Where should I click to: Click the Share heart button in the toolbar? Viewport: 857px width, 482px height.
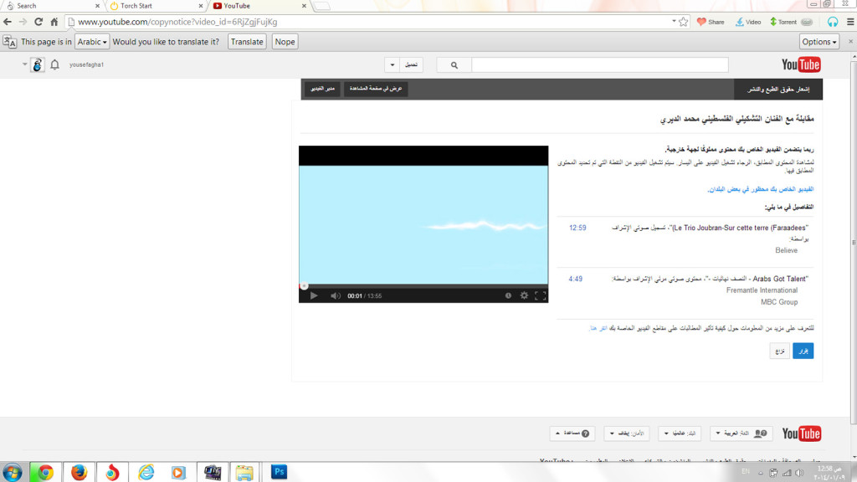tap(711, 22)
